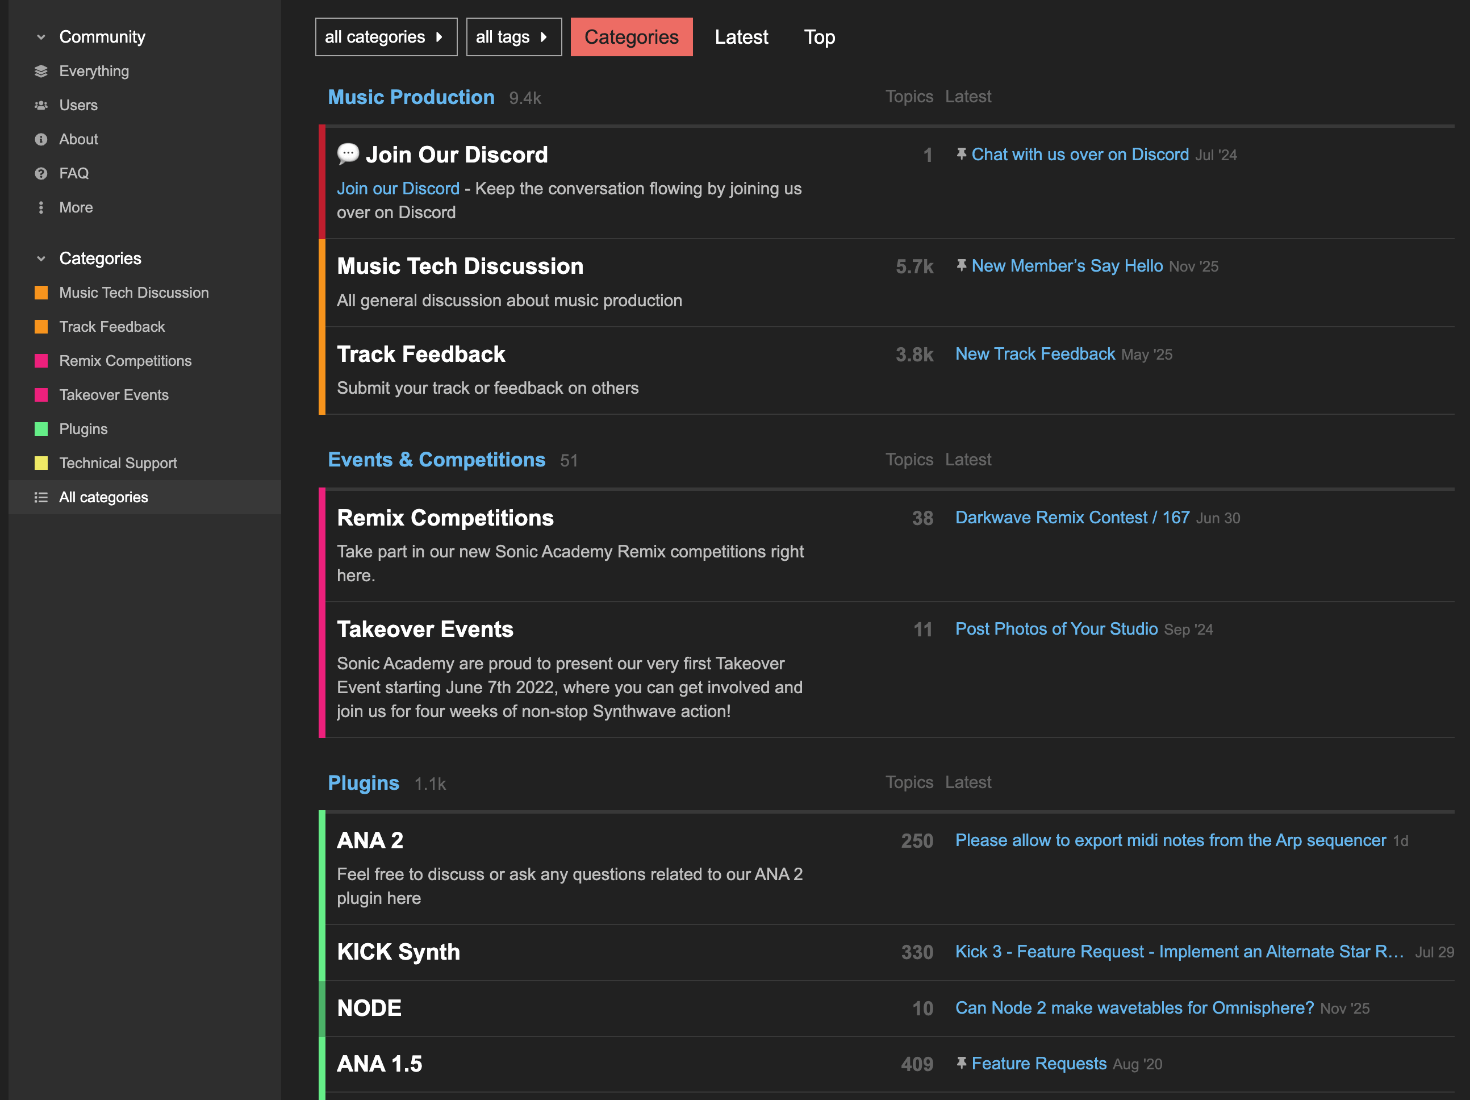The image size is (1470, 1100).
Task: Click the pin icon before Chat with us over on Discord
Action: point(961,154)
